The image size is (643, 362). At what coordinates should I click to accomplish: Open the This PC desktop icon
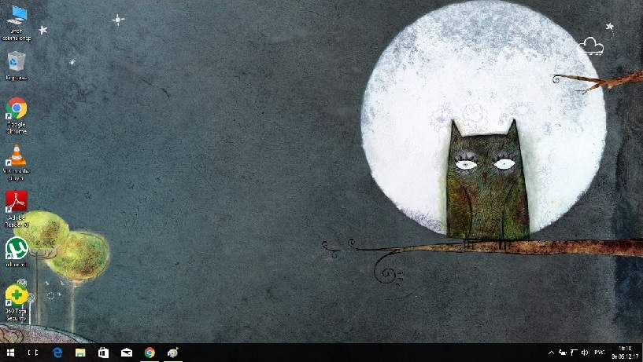coord(17,23)
